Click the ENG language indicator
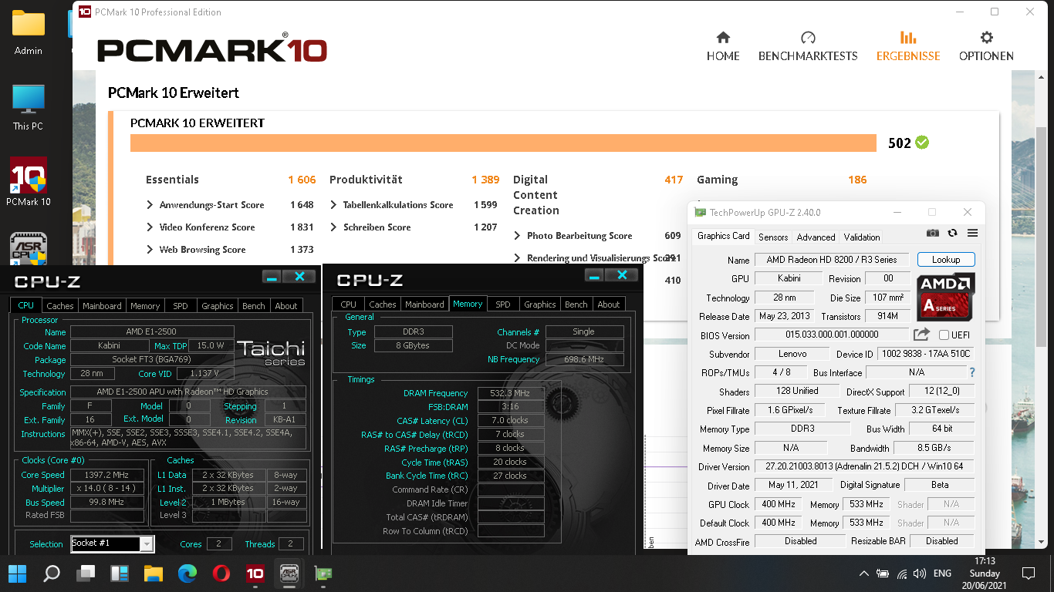Image resolution: width=1054 pixels, height=592 pixels. tap(942, 573)
